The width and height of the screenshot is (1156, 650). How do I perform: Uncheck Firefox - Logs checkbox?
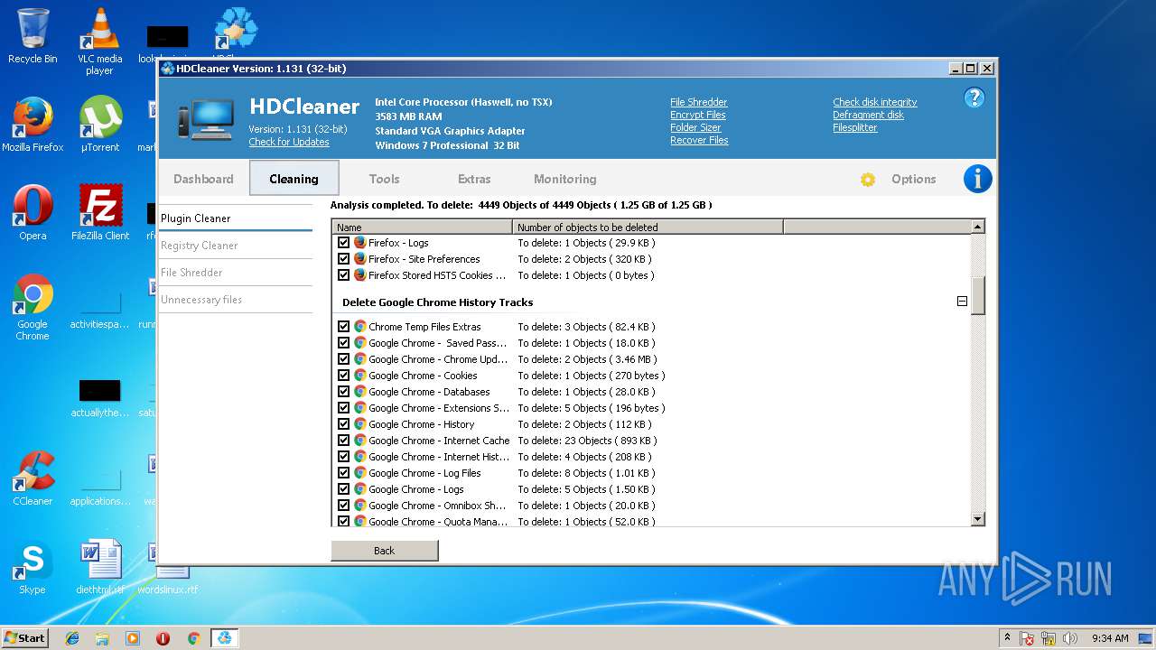343,243
